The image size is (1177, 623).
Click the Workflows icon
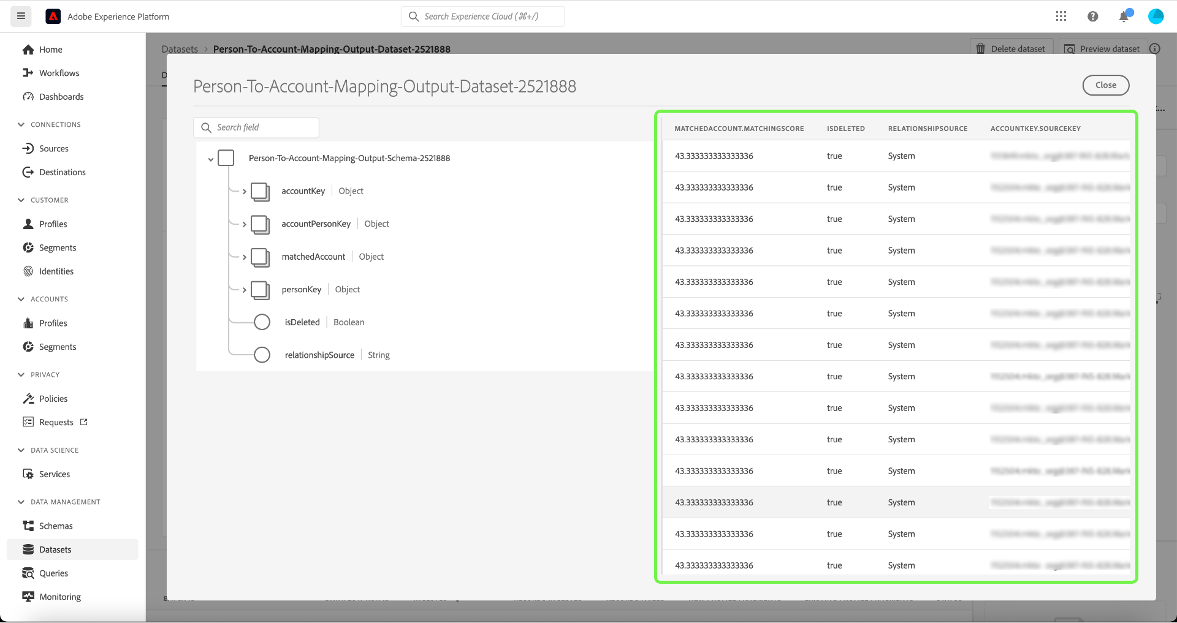coord(28,73)
